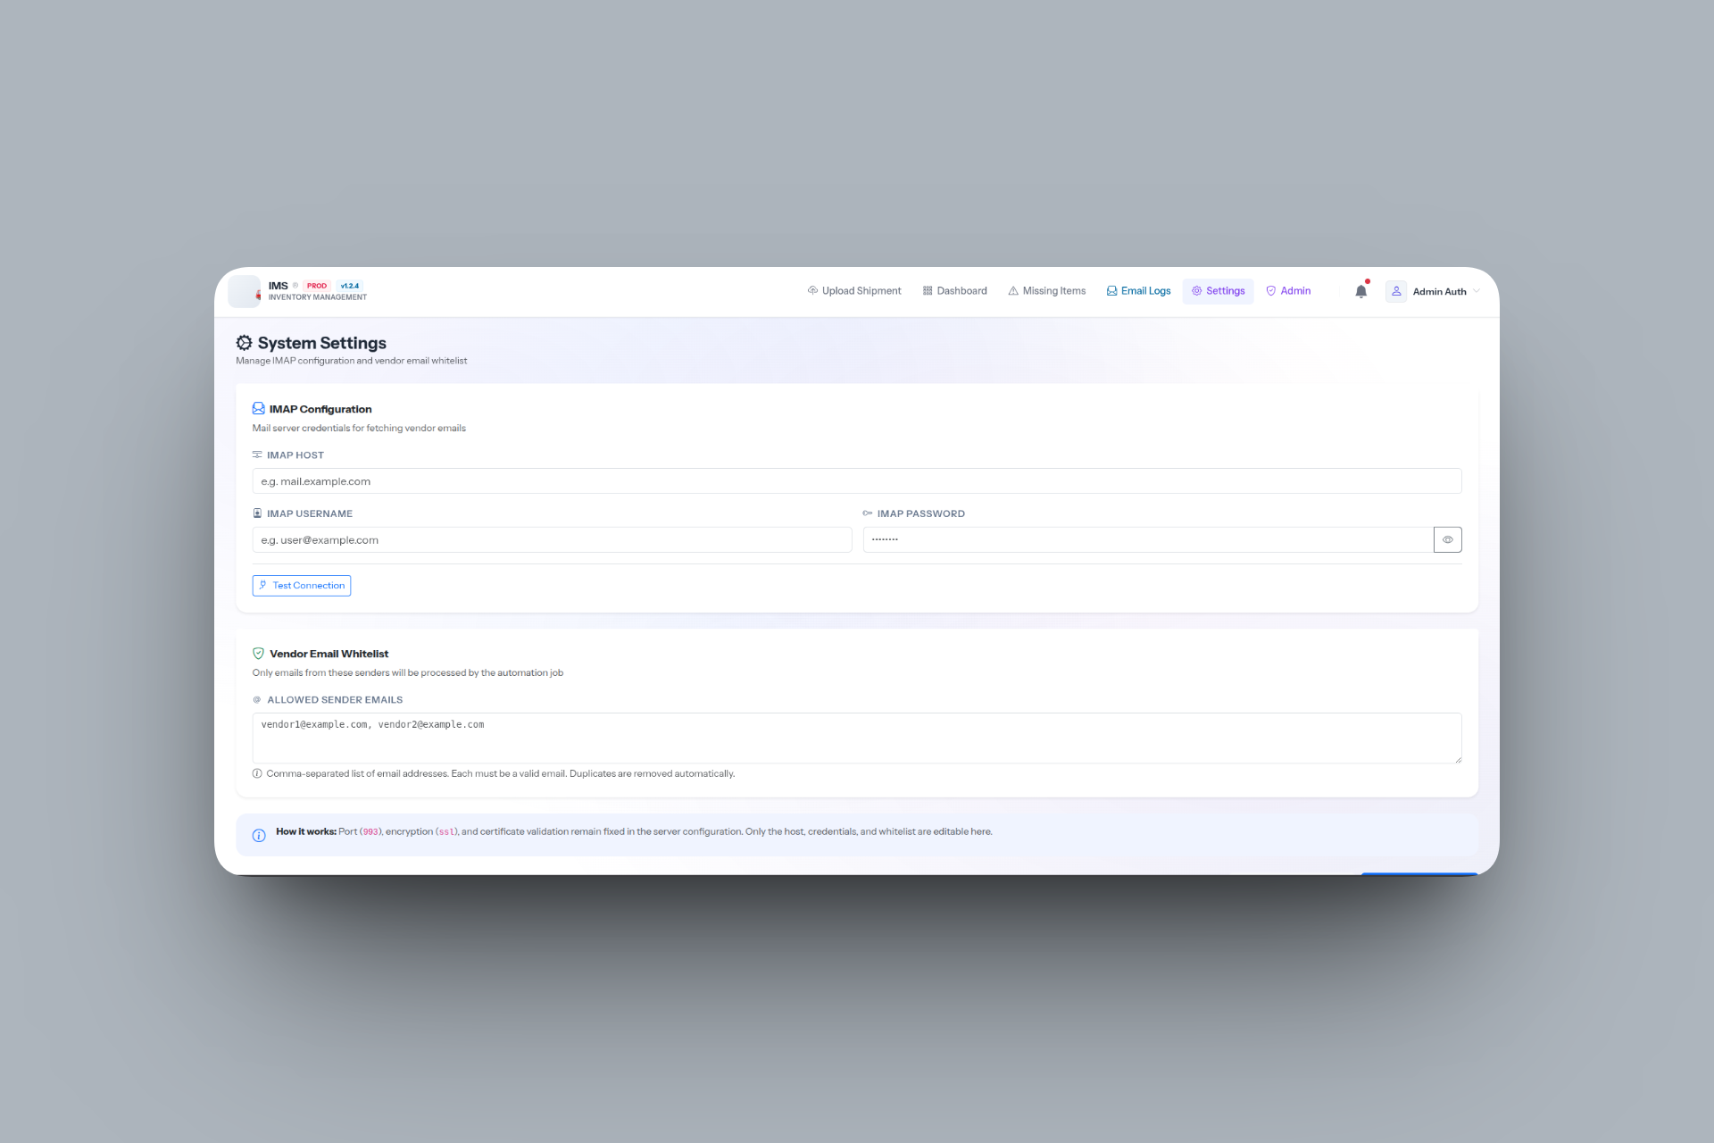Focus the Allowed Sender Emails textarea
Image resolution: width=1714 pixels, height=1143 pixels.
pyautogui.click(x=856, y=738)
